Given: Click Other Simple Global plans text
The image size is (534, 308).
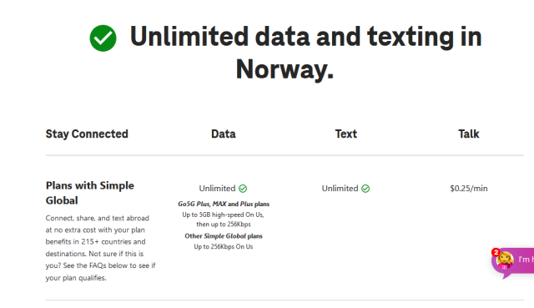Looking at the screenshot, I should tap(224, 236).
